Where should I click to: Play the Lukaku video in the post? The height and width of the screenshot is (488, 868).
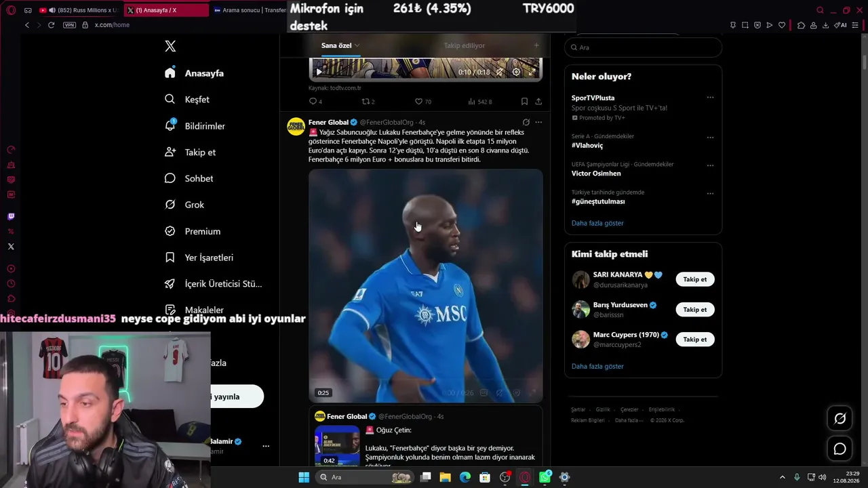pyautogui.click(x=425, y=286)
